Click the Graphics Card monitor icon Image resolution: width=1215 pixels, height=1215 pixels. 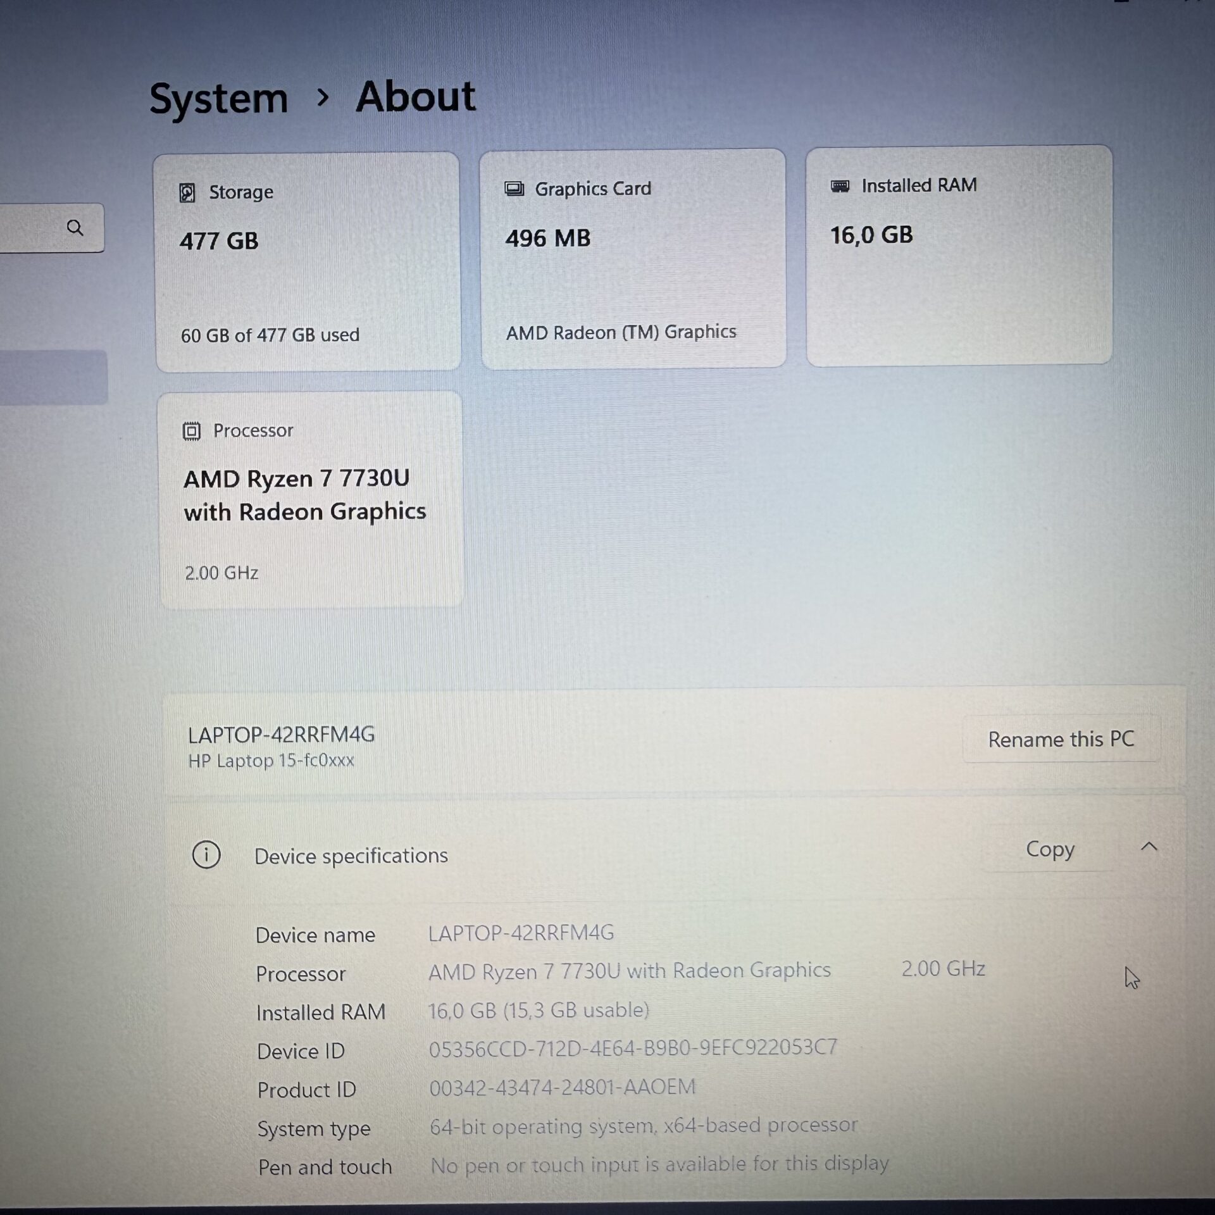click(x=514, y=189)
